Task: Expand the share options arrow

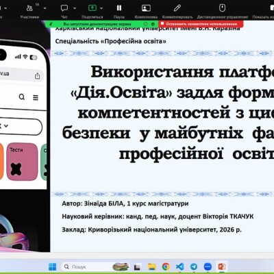Action: (x=101, y=8)
